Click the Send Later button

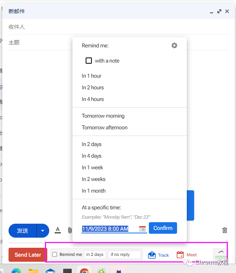pyautogui.click(x=28, y=255)
